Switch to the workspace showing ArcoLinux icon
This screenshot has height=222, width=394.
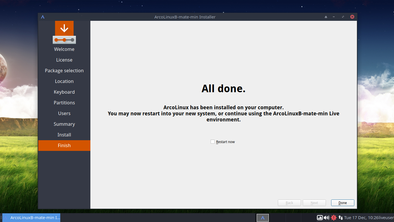pyautogui.click(x=263, y=218)
